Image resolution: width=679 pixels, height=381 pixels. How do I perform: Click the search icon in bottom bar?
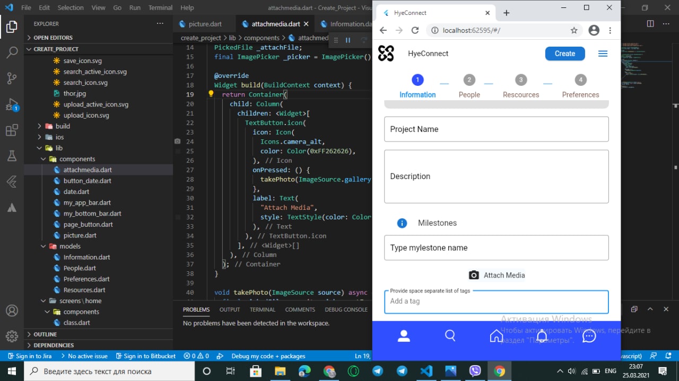450,335
